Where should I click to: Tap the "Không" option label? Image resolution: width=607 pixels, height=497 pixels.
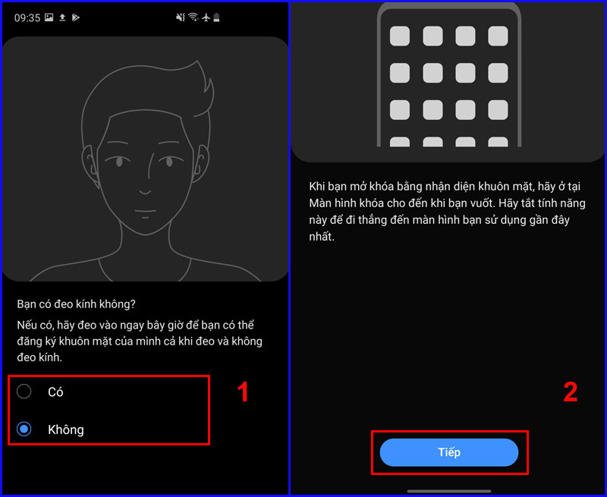click(66, 429)
